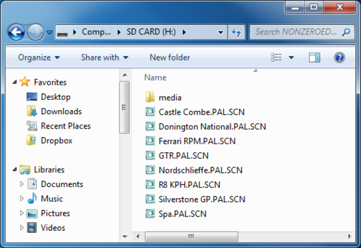Viewport: 361px width, 248px height.
Task: Click the GTR.PAL.SCN file icon
Action: coord(150,155)
